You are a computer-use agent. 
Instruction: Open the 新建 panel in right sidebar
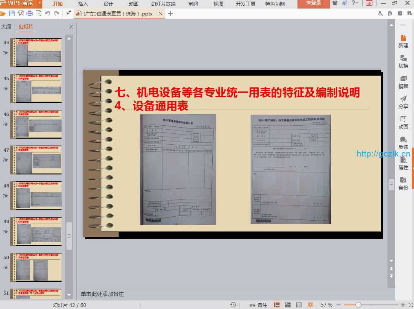[x=403, y=41]
